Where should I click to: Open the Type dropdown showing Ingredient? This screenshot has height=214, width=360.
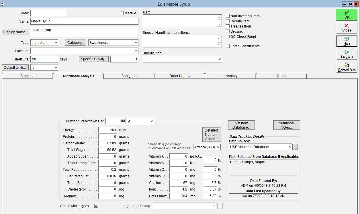pyautogui.click(x=44, y=43)
